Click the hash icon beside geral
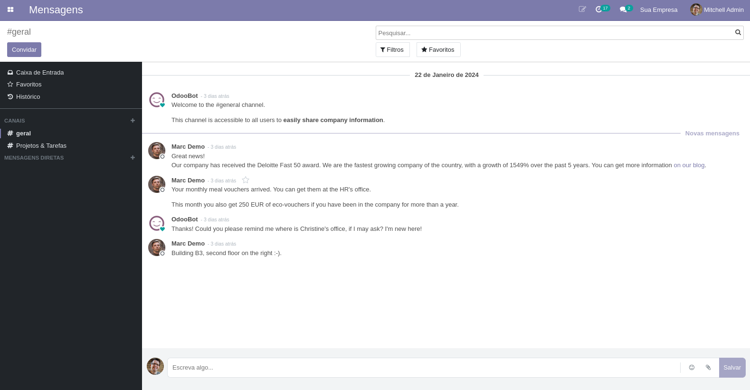The image size is (750, 390). tap(10, 133)
